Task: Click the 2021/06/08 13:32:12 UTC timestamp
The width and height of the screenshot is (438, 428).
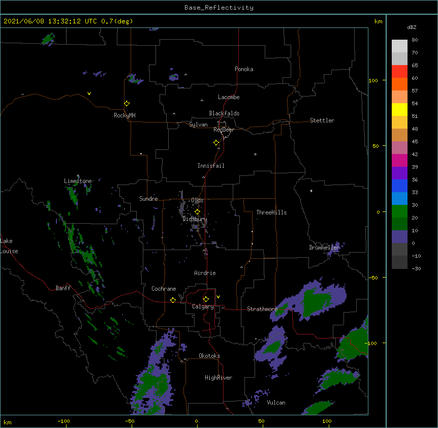Action: click(x=50, y=21)
